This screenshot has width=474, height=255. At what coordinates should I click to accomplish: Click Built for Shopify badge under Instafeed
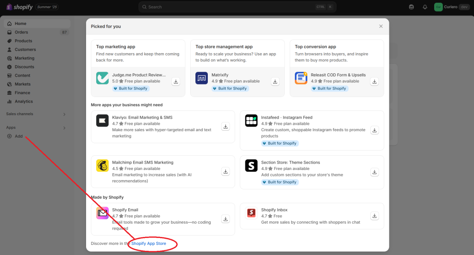[x=280, y=143]
